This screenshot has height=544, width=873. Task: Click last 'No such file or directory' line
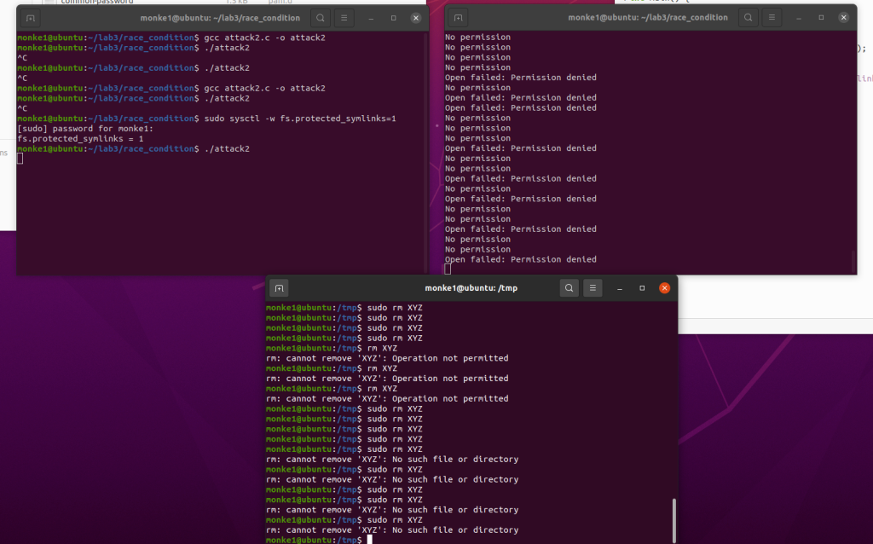point(392,530)
